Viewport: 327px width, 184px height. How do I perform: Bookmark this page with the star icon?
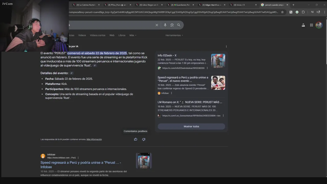pyautogui.click(x=282, y=12)
